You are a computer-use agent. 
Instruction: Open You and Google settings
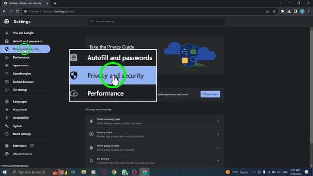(x=23, y=33)
